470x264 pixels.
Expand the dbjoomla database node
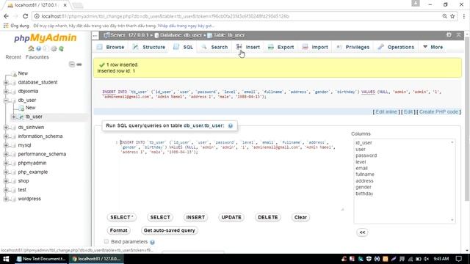coord(6,91)
